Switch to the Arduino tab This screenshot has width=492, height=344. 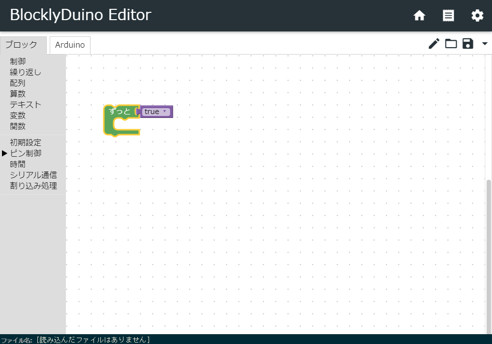pyautogui.click(x=70, y=45)
